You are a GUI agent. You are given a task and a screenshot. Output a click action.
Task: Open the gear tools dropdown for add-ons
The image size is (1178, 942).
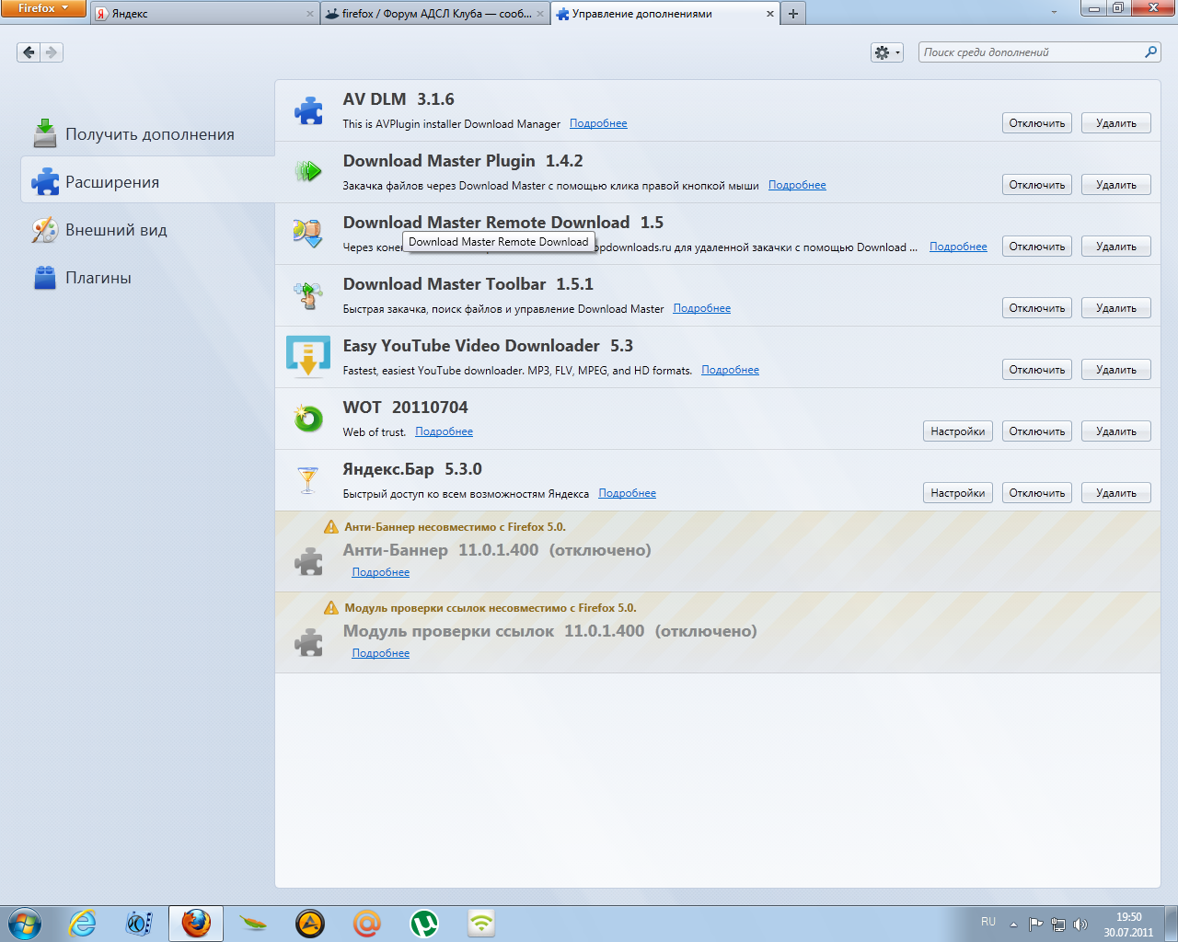tap(887, 52)
